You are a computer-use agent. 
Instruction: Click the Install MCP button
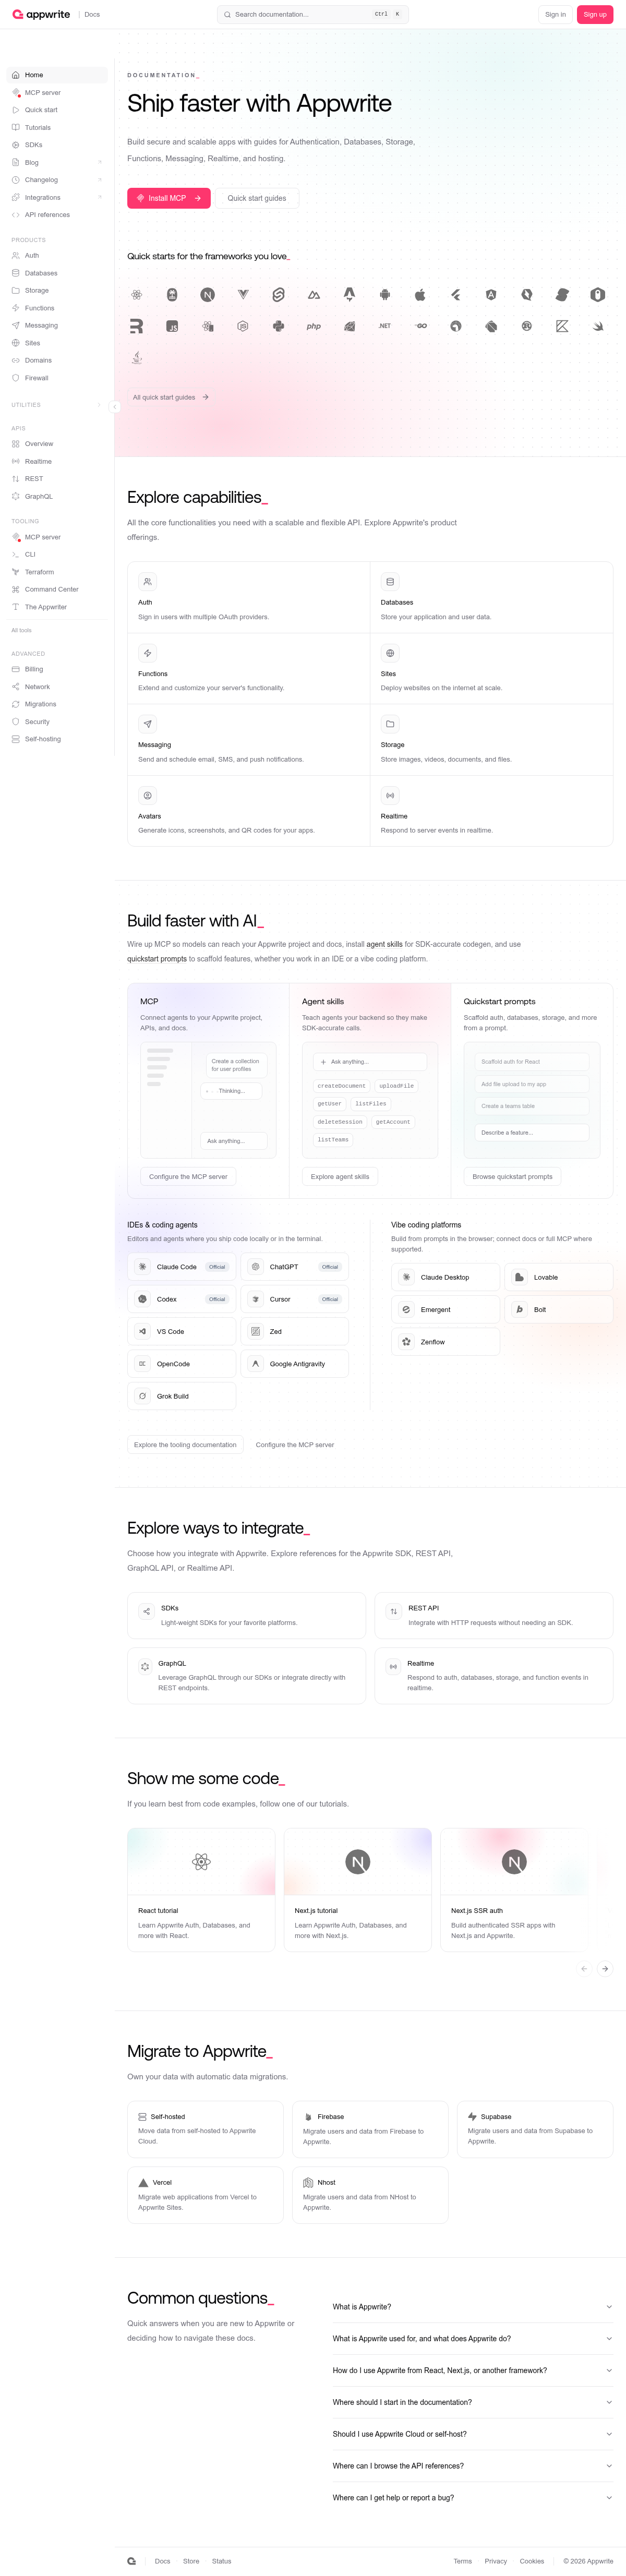click(x=169, y=198)
